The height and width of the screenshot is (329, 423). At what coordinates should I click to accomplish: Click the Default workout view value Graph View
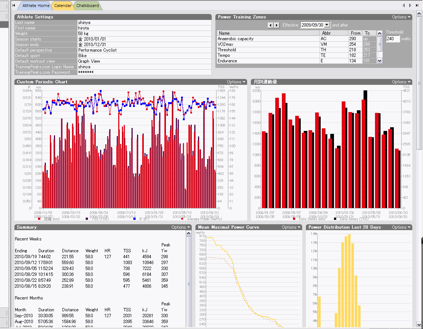[x=144, y=61]
